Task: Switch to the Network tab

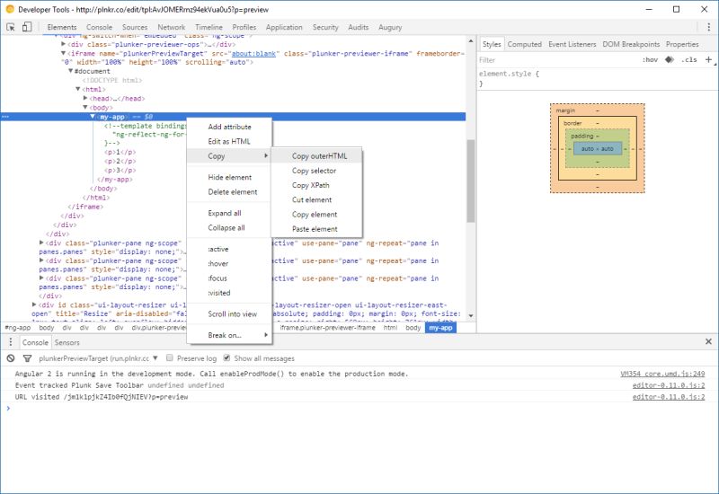Action: point(171,28)
